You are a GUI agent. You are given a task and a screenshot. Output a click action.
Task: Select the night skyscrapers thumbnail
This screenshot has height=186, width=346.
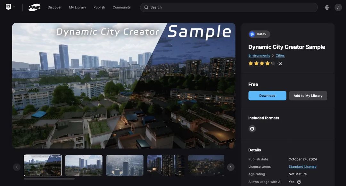click(x=166, y=165)
